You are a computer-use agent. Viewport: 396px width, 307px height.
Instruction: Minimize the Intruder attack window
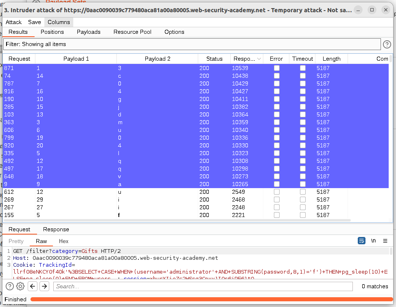point(358,10)
